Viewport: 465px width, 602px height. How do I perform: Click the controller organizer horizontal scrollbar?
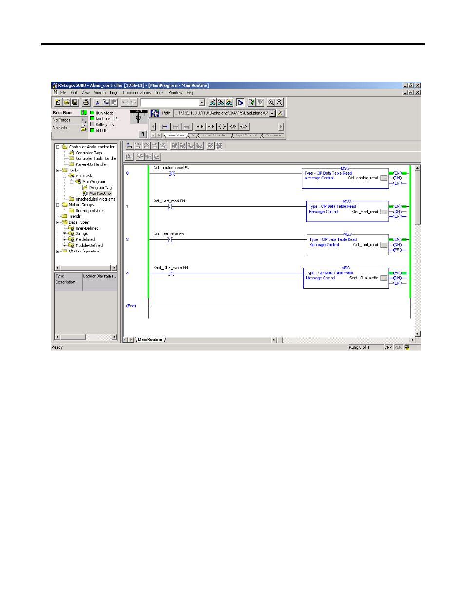[x=86, y=268]
